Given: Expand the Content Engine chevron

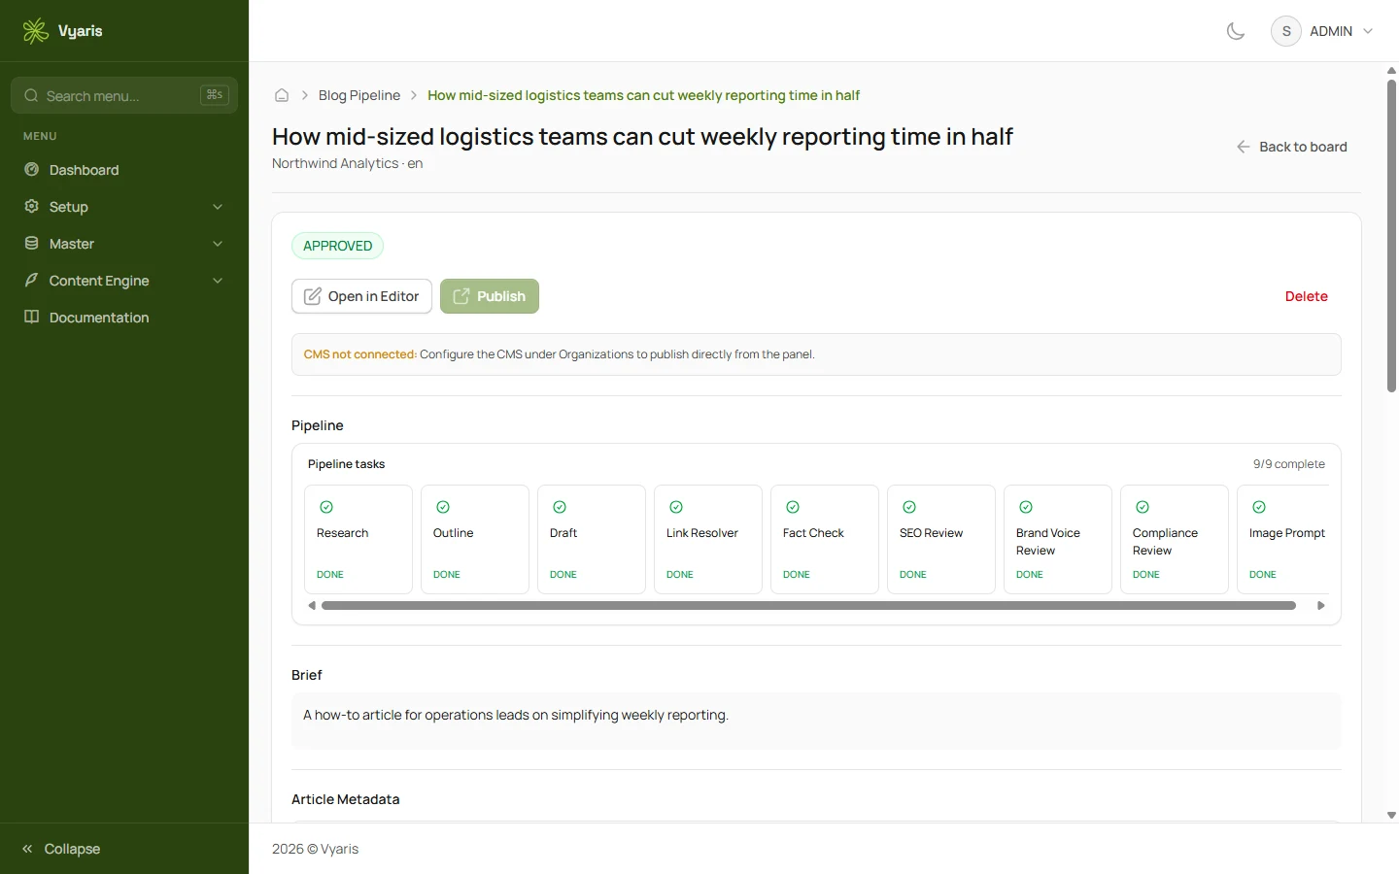Looking at the screenshot, I should [218, 281].
